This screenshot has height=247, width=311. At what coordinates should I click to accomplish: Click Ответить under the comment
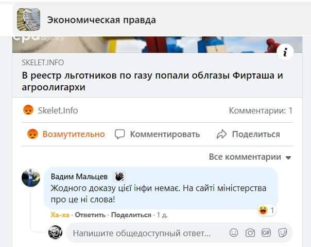[91, 215]
